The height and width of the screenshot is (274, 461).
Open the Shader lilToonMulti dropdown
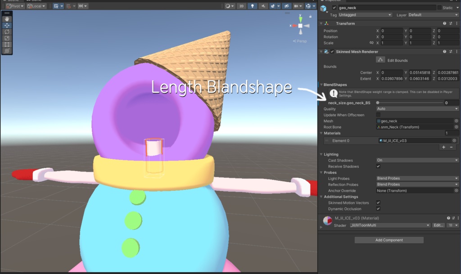pos(390,225)
